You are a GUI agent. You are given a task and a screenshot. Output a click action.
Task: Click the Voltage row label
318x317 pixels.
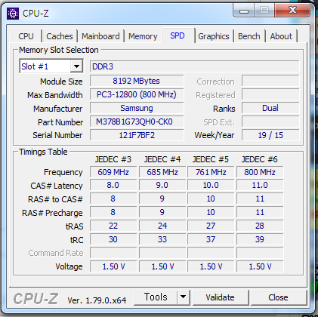click(69, 266)
